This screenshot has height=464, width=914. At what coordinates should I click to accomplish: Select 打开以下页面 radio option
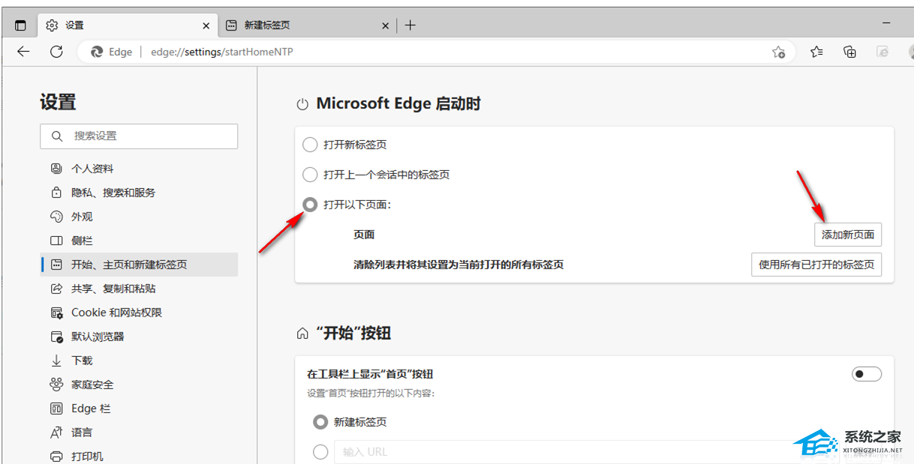point(310,205)
